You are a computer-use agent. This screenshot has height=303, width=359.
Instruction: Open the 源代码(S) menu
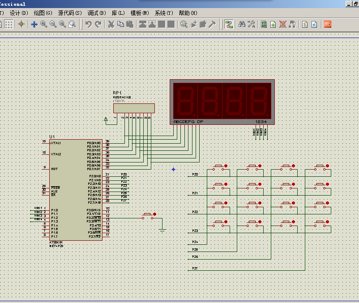(x=69, y=13)
